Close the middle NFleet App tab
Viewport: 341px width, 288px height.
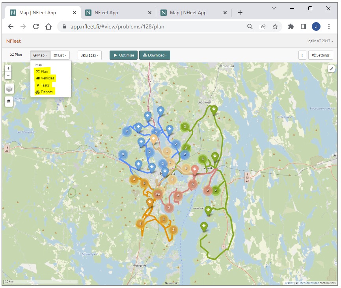point(150,13)
